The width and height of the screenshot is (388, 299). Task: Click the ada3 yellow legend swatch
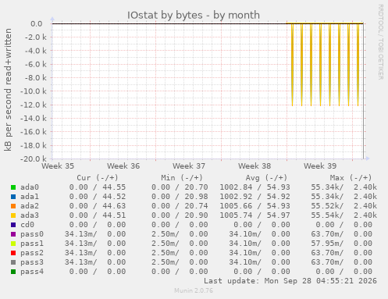(x=13, y=215)
